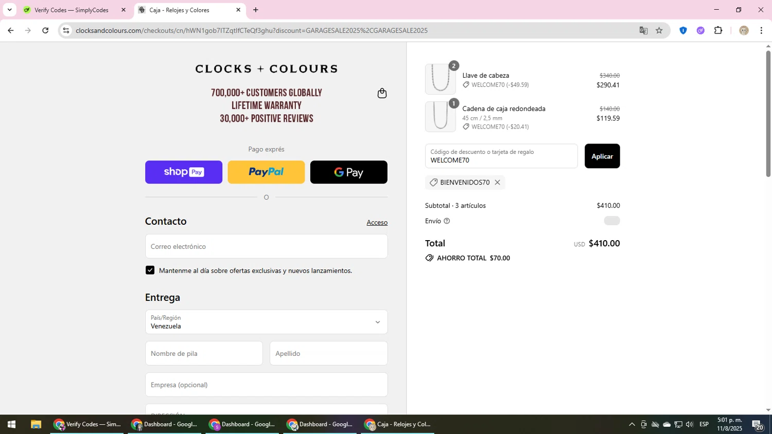Click the browser address bar URL

pyautogui.click(x=252, y=30)
